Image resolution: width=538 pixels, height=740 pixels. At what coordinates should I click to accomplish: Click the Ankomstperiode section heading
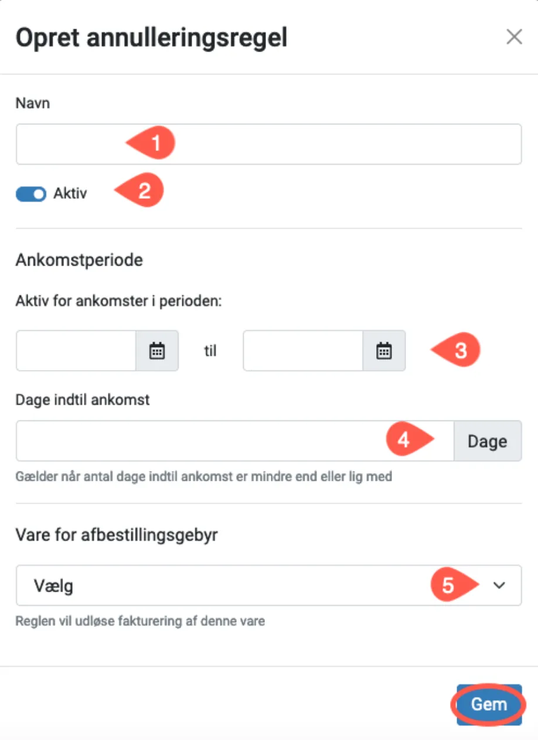[x=79, y=260]
